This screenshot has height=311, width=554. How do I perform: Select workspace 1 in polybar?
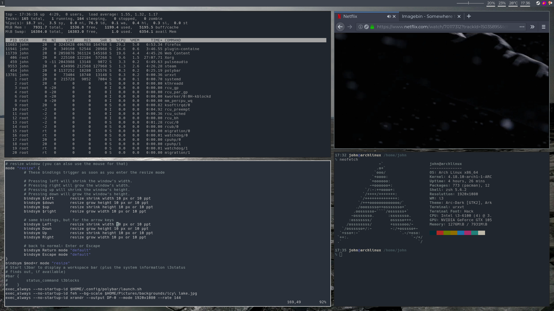click(2, 3)
